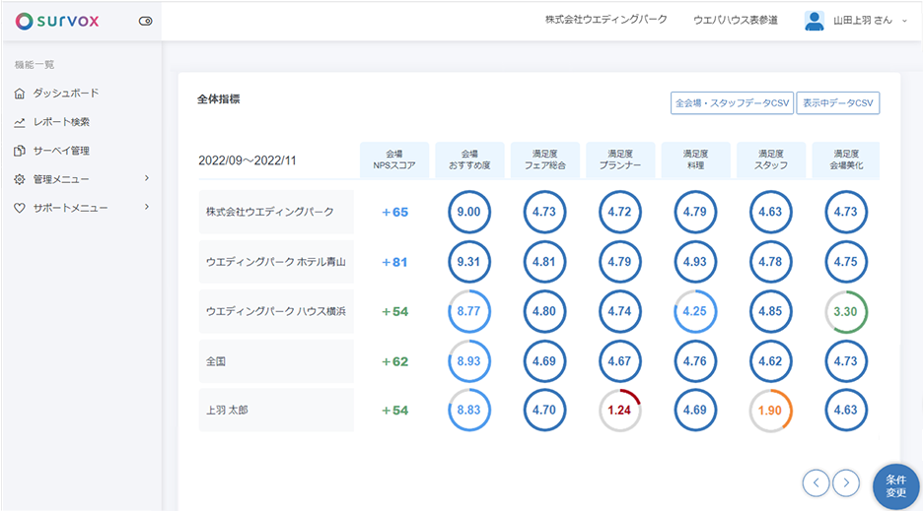Screen dimensions: 924x511
Task: Click the 表示中データCSV button
Action: 837,102
